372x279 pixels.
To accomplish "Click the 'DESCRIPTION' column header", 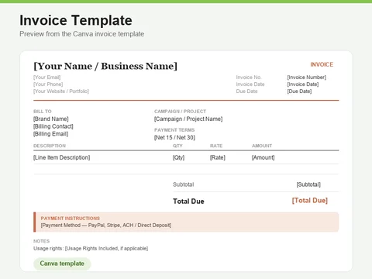I will tap(50, 146).
